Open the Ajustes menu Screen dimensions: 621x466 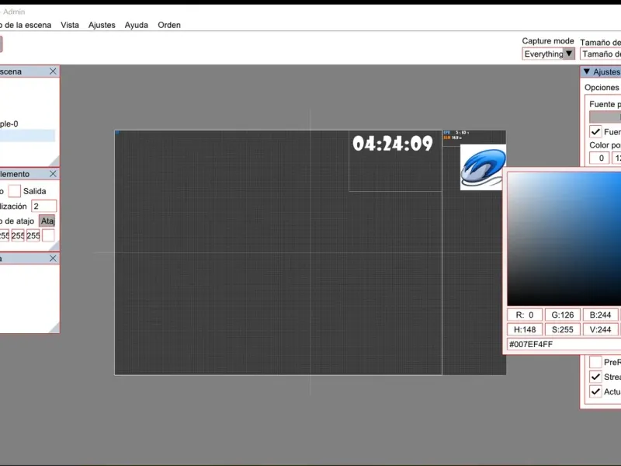[102, 25]
